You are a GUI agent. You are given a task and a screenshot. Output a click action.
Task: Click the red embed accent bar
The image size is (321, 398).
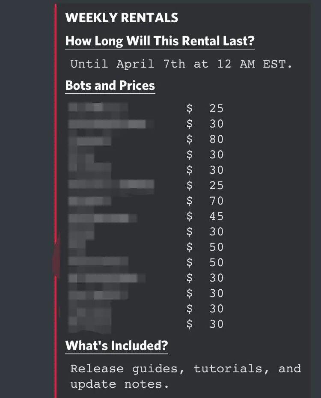pos(56,201)
